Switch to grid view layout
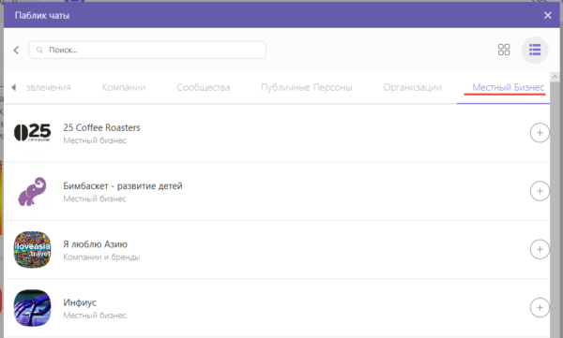Viewport: 563px width, 338px height. pos(504,50)
